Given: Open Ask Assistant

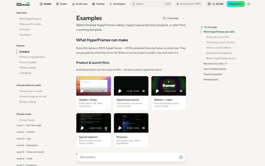Looking at the screenshot, I should 188,4.
